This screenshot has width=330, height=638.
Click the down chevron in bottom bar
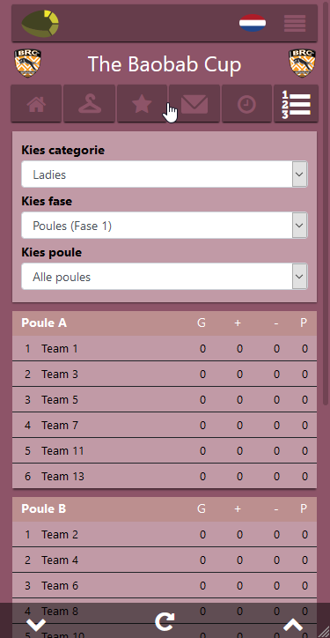point(36,624)
